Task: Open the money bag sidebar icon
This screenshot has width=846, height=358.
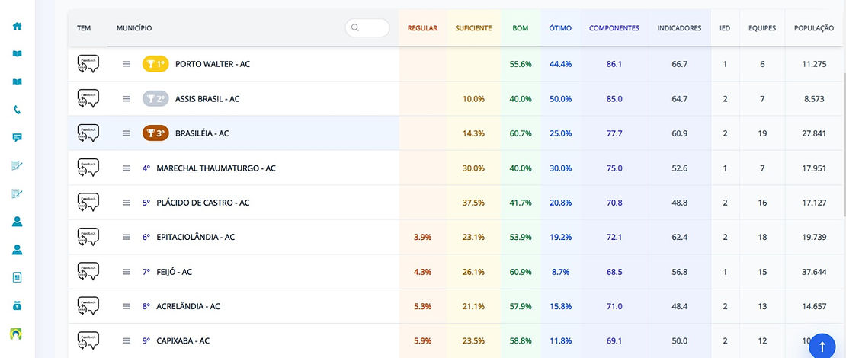Action: tap(18, 305)
